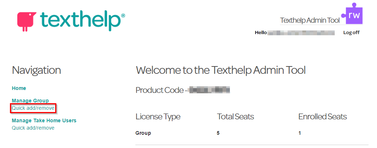Select the blurred Product Code value
Image resolution: width=377 pixels, height=148 pixels.
point(209,90)
